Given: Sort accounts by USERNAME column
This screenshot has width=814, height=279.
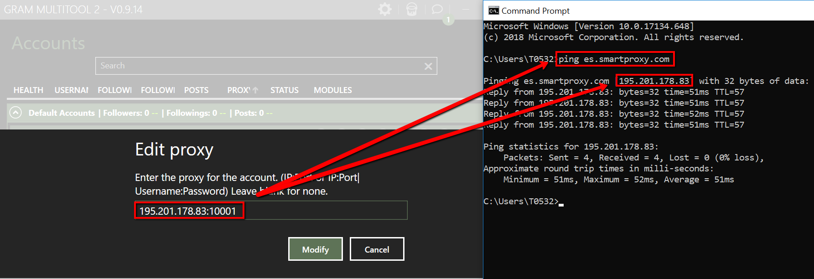Looking at the screenshot, I should [x=71, y=90].
